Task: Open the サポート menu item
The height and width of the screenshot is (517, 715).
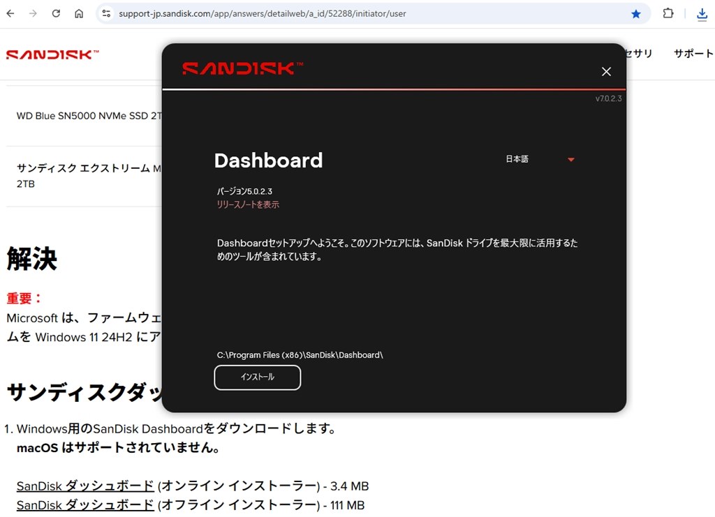Action: pyautogui.click(x=693, y=53)
